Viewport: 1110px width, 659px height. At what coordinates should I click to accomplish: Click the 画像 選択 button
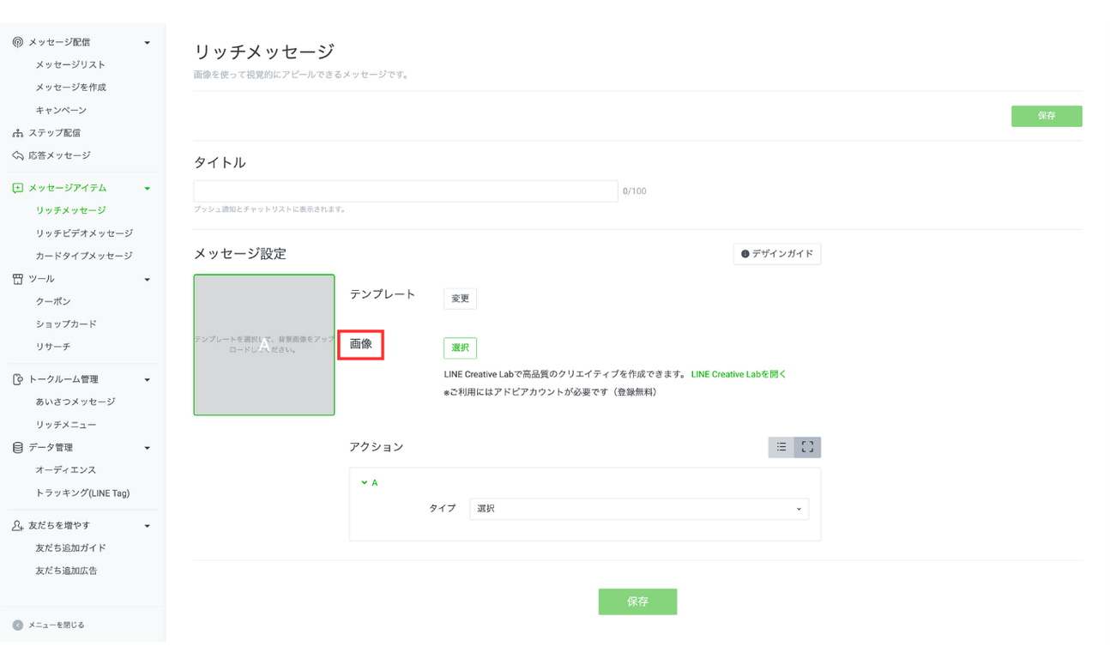point(460,348)
